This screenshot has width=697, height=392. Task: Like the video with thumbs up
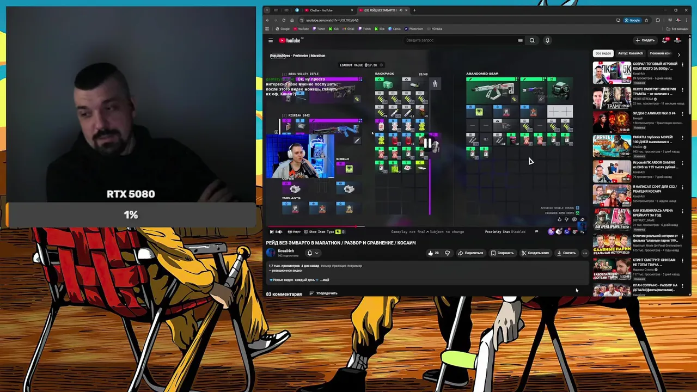(433, 253)
